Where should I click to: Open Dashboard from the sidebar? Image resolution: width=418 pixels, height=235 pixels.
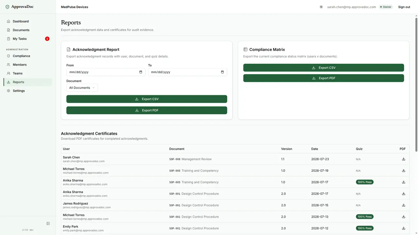tap(28, 21)
